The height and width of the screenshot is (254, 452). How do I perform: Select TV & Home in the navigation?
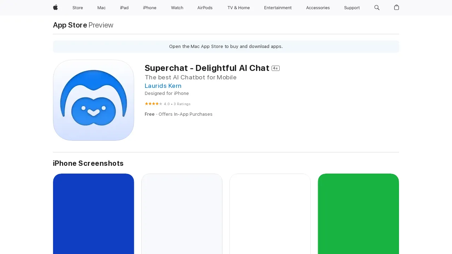click(238, 7)
